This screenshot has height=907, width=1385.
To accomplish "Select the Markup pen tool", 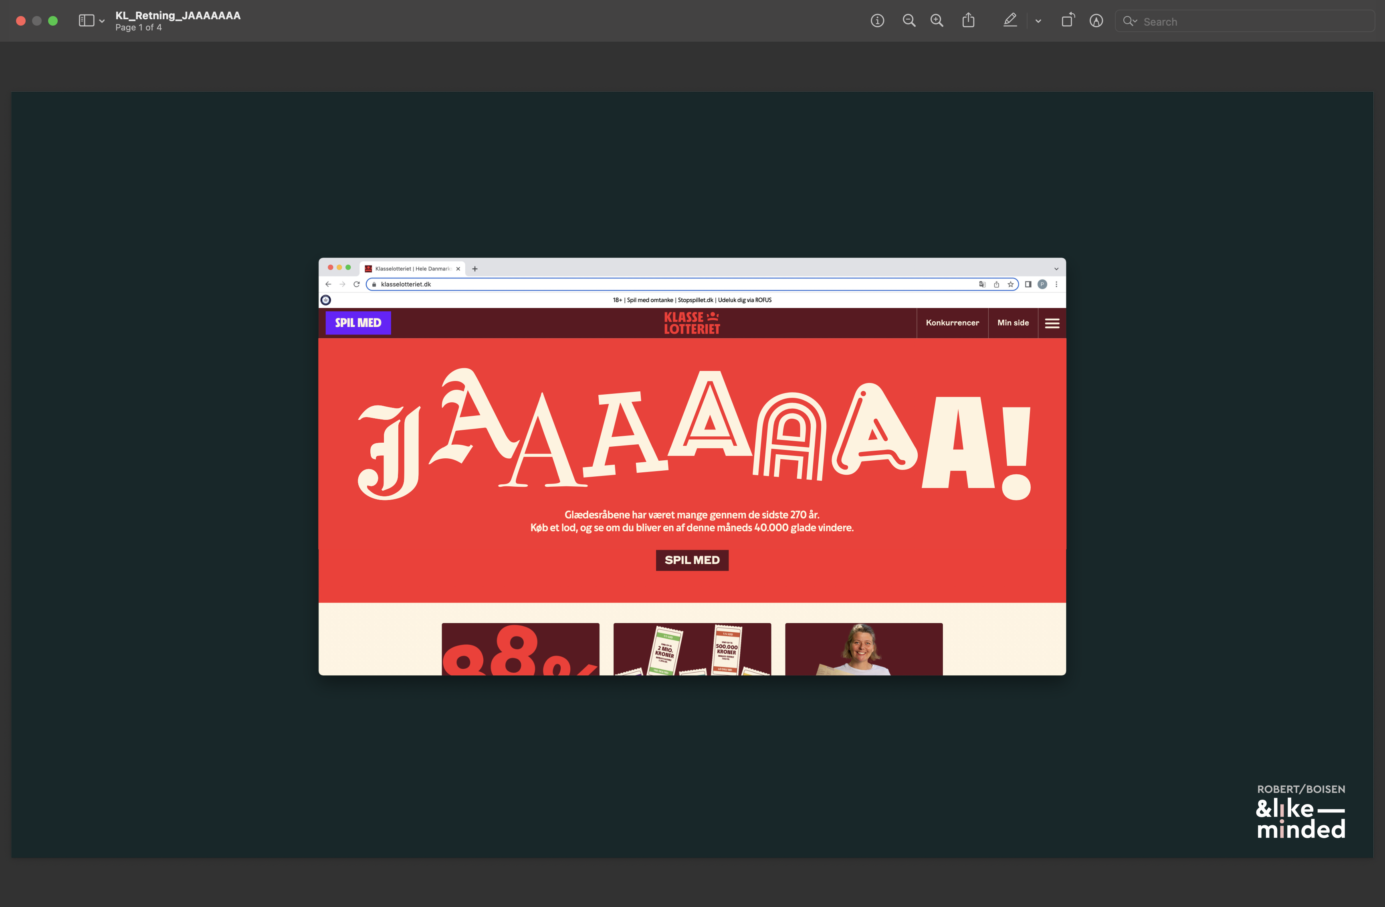I will click(x=1009, y=21).
